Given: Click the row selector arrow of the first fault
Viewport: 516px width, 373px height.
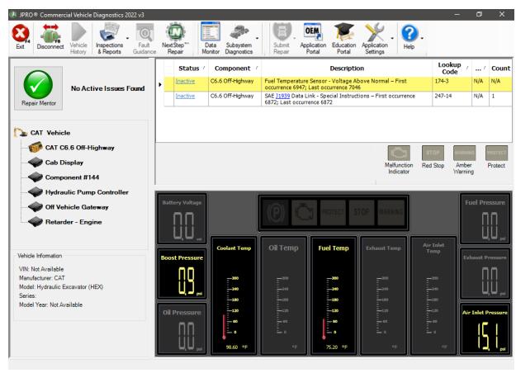Looking at the screenshot, I should (160, 84).
